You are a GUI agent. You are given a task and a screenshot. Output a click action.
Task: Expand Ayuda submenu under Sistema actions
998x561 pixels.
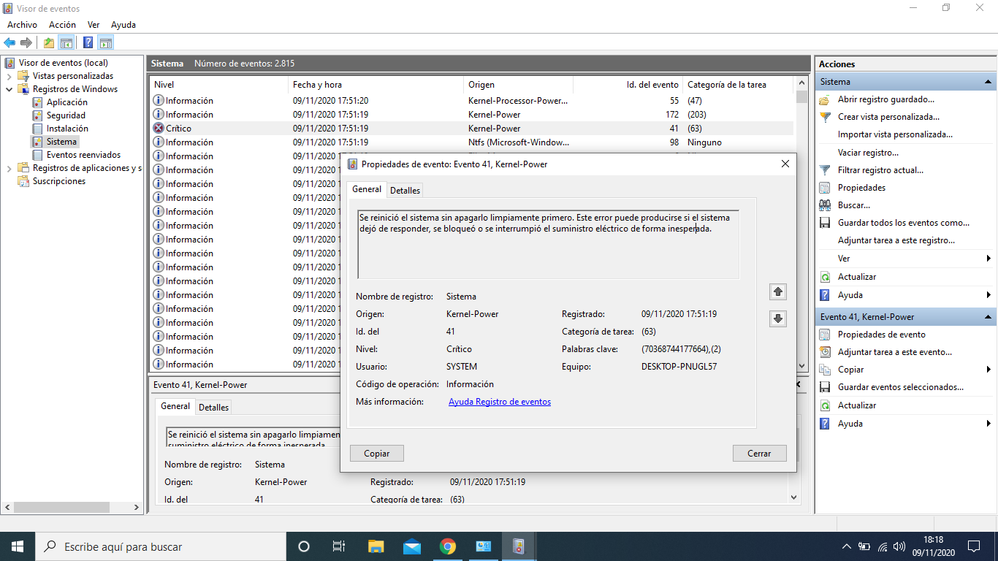[989, 295]
